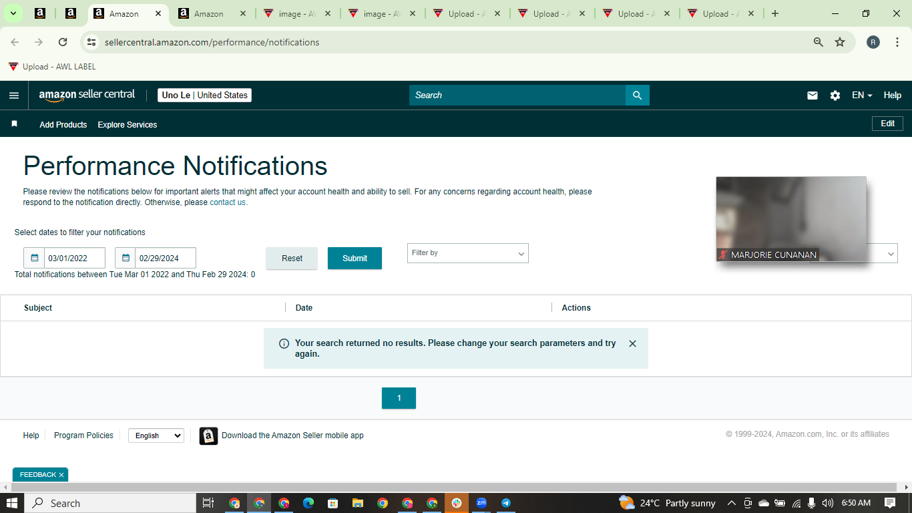
Task: Open a new browser tab
Action: pyautogui.click(x=775, y=13)
